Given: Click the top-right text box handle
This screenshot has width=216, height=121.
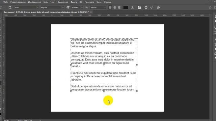Looking at the screenshot, I should pyautogui.click(x=137, y=39).
